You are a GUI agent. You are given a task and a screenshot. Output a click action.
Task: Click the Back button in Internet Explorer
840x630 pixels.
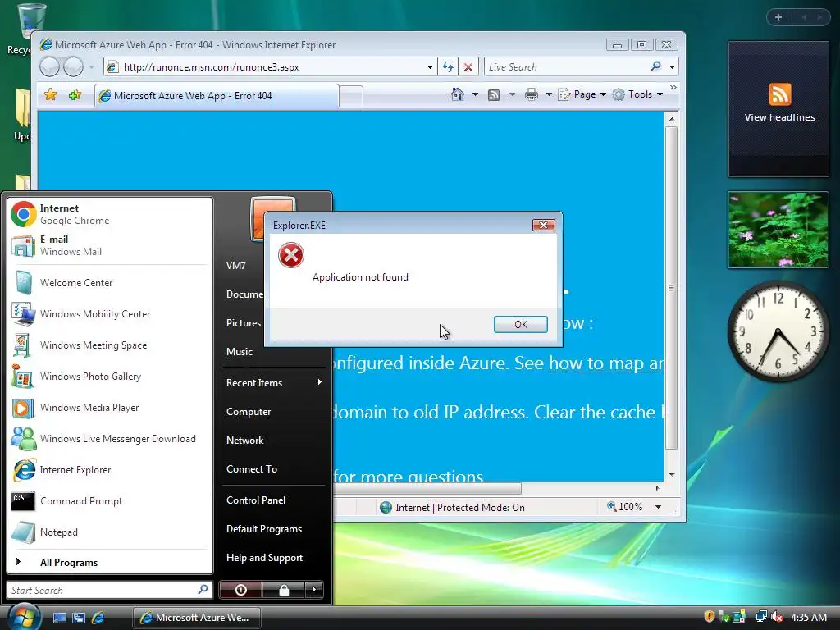(50, 67)
